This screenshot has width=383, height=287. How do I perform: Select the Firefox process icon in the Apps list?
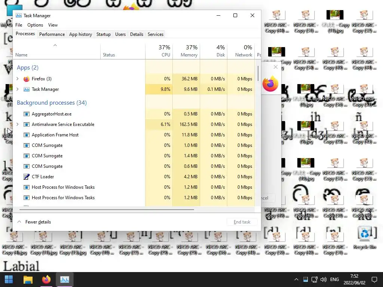pyautogui.click(x=27, y=79)
